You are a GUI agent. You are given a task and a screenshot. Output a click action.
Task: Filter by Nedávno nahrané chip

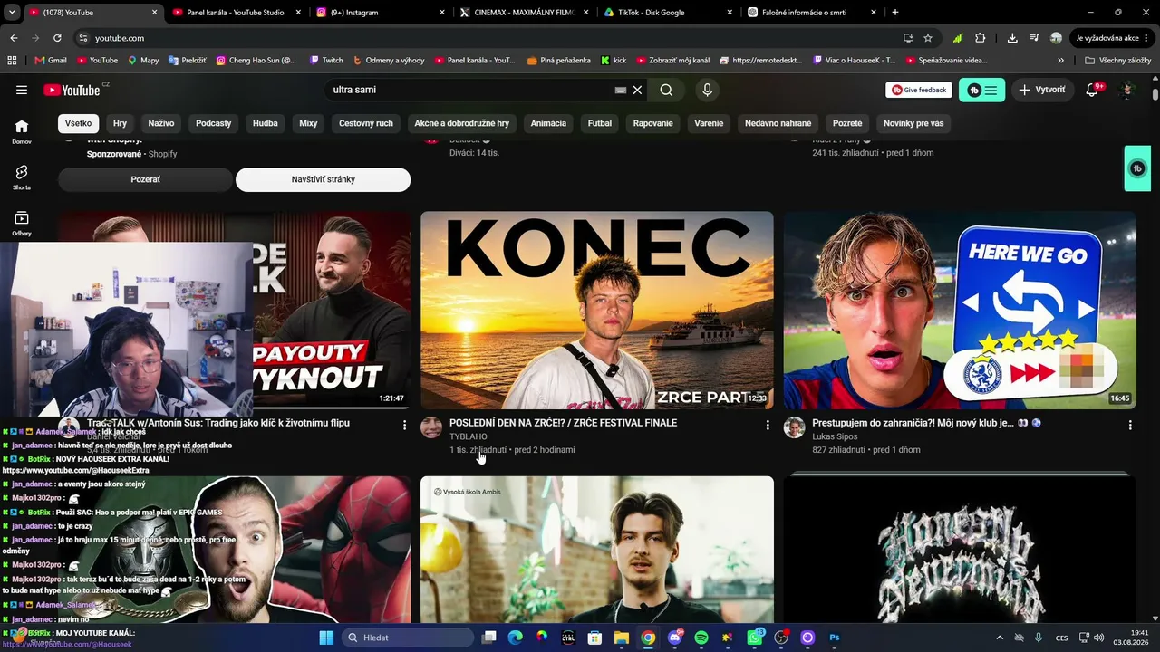point(778,123)
